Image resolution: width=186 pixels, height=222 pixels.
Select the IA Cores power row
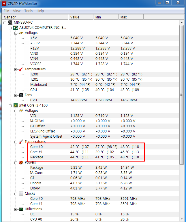pyautogui.click(x=104, y=172)
